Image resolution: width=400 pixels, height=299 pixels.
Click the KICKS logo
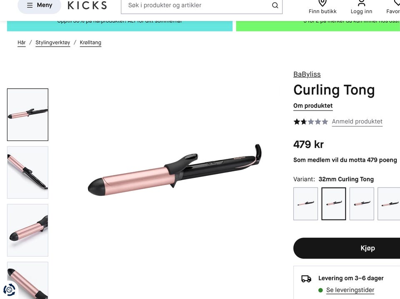87,5
